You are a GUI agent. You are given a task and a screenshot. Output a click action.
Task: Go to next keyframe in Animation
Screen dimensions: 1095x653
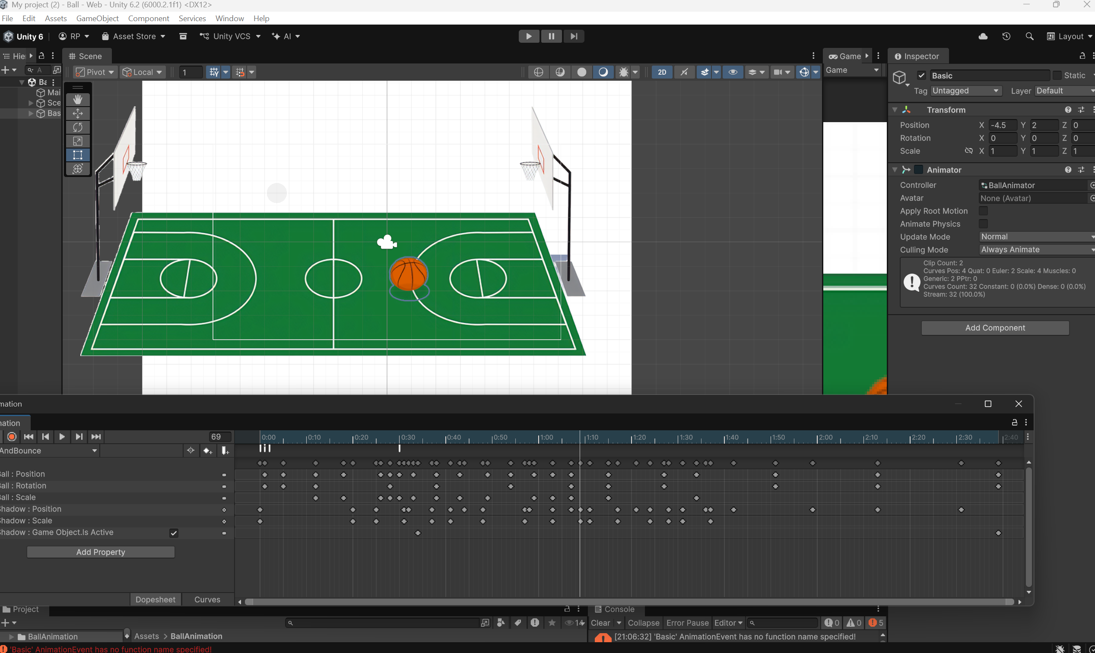[x=79, y=436]
